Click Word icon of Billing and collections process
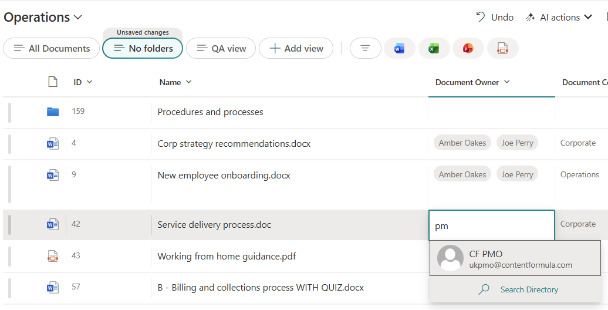Screen dimensions: 608x310 point(53,288)
